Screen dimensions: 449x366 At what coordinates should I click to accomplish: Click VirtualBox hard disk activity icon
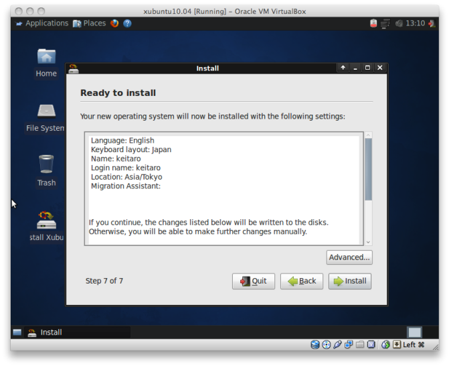pyautogui.click(x=315, y=345)
